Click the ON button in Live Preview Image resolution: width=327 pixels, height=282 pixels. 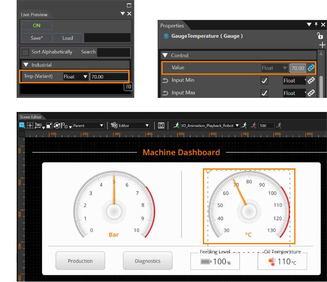coord(37,25)
